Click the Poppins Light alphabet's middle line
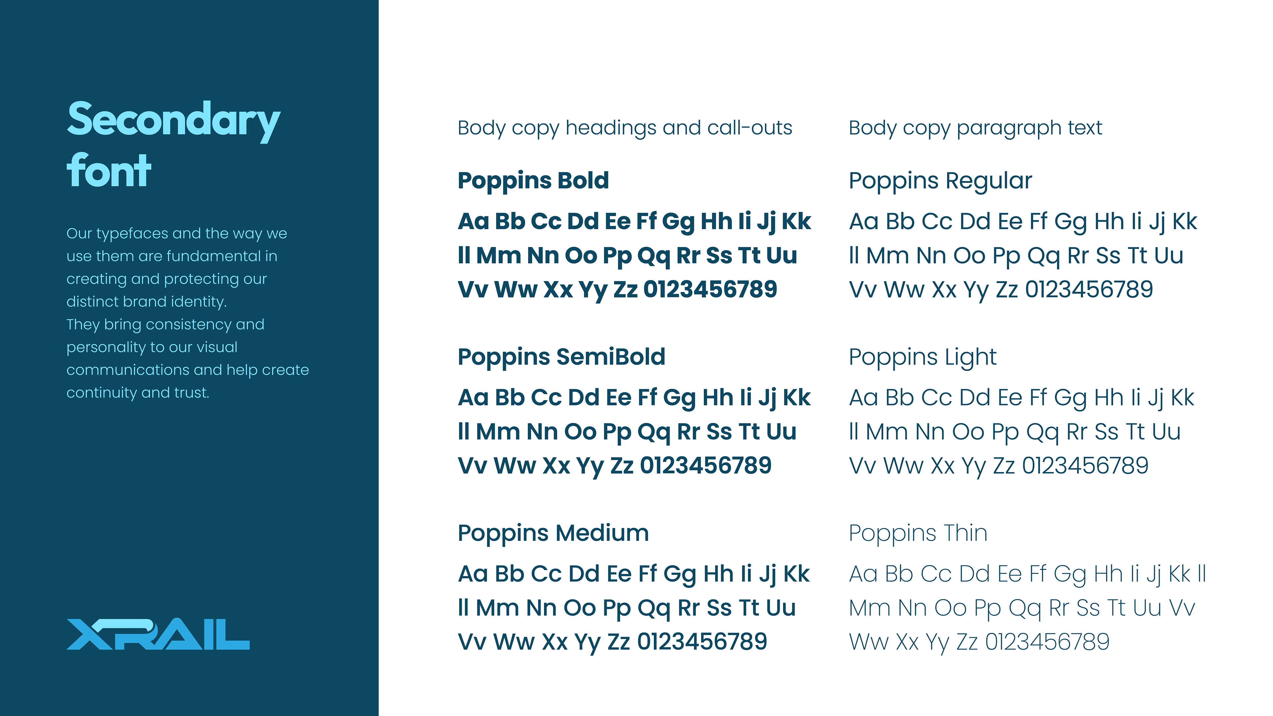Screen dimensions: 1273x716 click(1014, 432)
